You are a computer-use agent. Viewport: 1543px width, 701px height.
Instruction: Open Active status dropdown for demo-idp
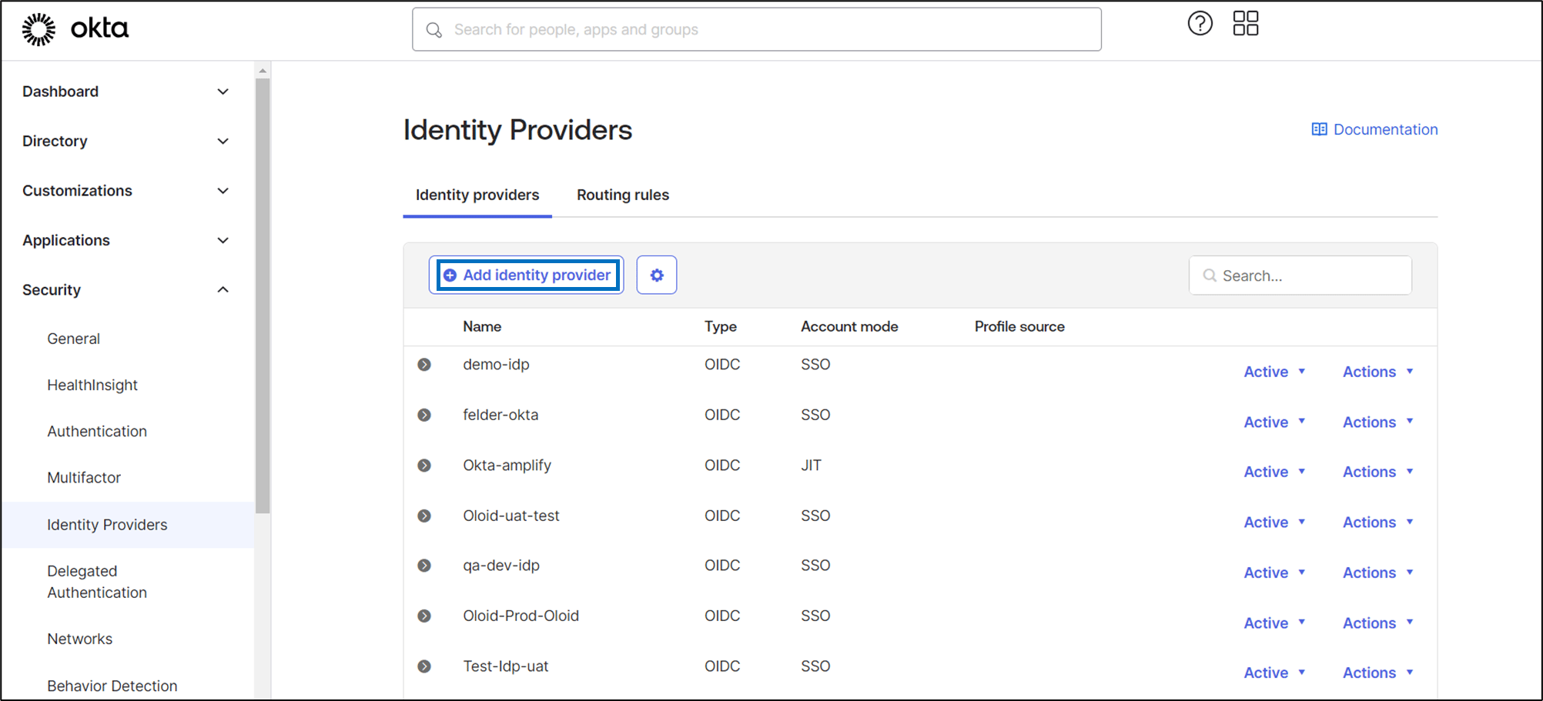[1274, 372]
